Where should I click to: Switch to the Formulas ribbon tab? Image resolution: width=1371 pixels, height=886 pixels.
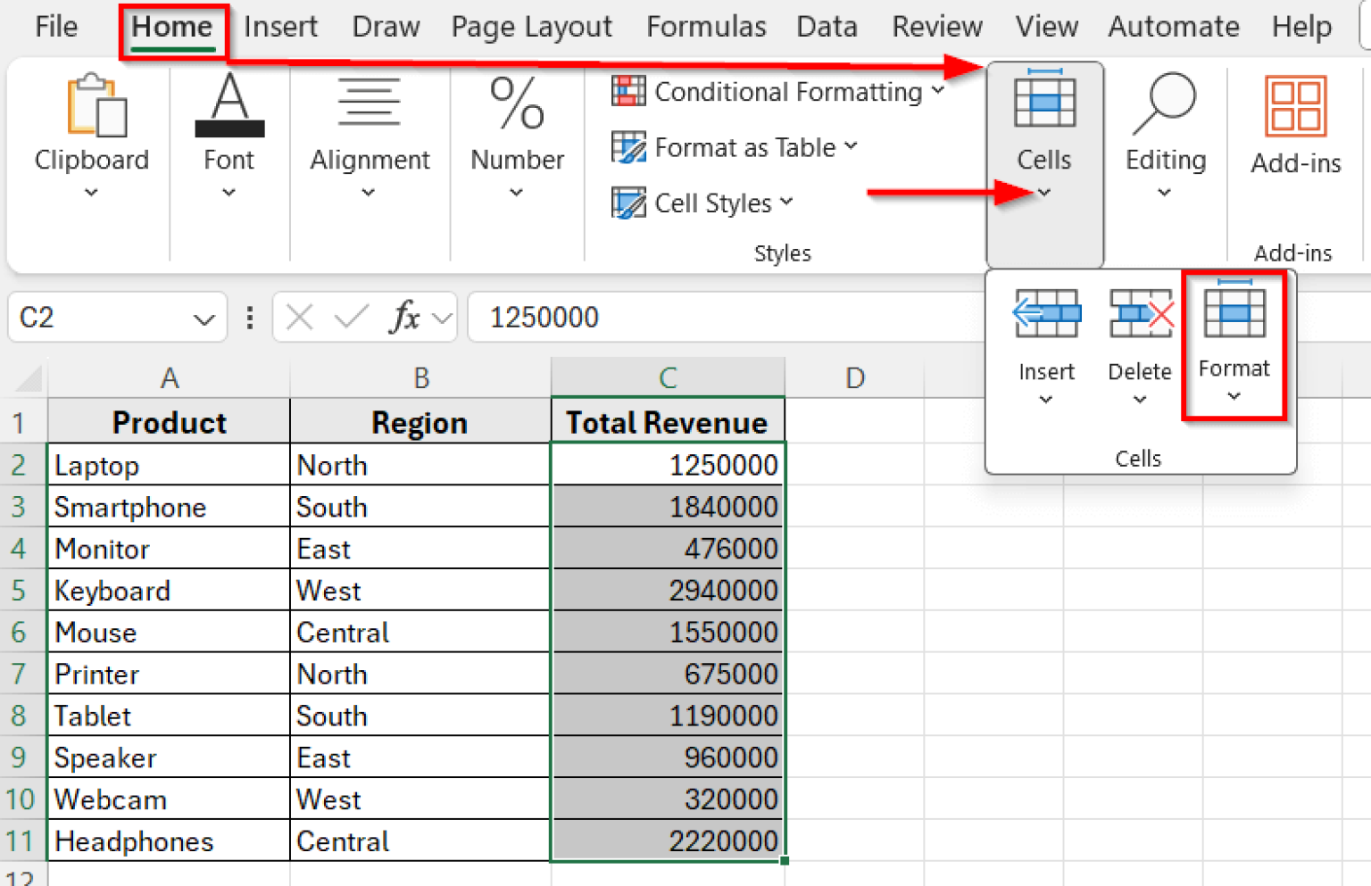pos(705,27)
